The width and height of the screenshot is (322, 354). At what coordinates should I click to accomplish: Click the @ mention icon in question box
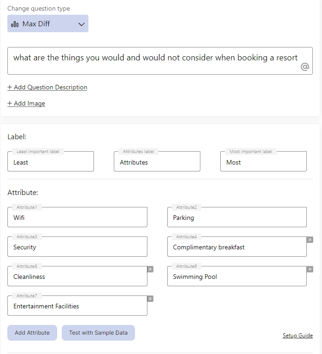point(304,67)
